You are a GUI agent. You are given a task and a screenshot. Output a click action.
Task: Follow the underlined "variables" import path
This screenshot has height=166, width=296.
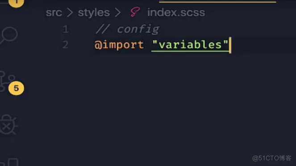[x=190, y=45]
